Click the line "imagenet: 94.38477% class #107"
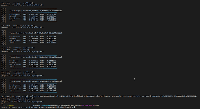 22,76
